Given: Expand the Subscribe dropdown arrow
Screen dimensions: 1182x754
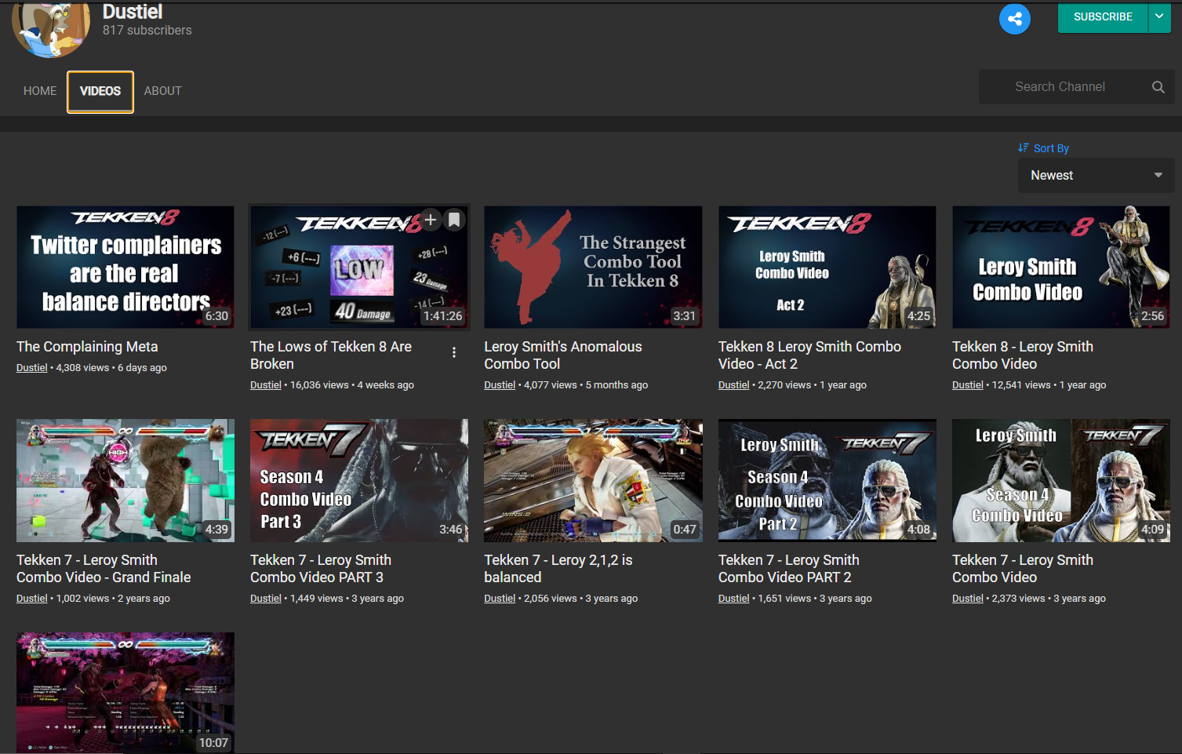Looking at the screenshot, I should (x=1159, y=16).
